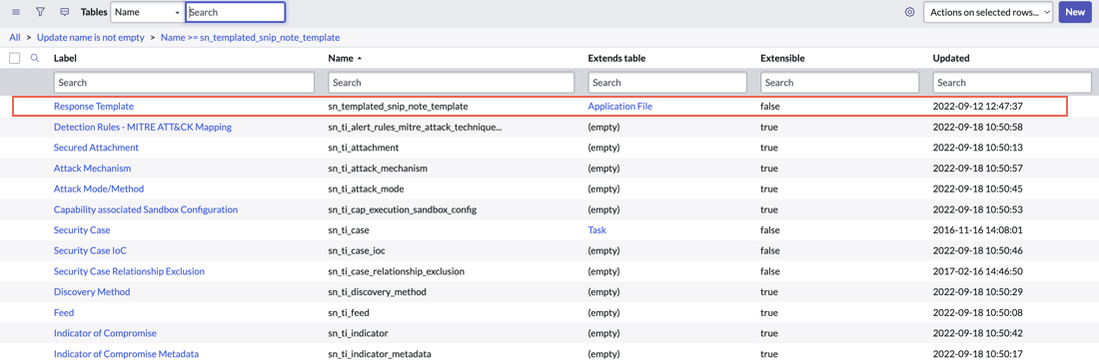
Task: Click the sn_ti_attack_mechanism name cell
Action: (x=378, y=169)
